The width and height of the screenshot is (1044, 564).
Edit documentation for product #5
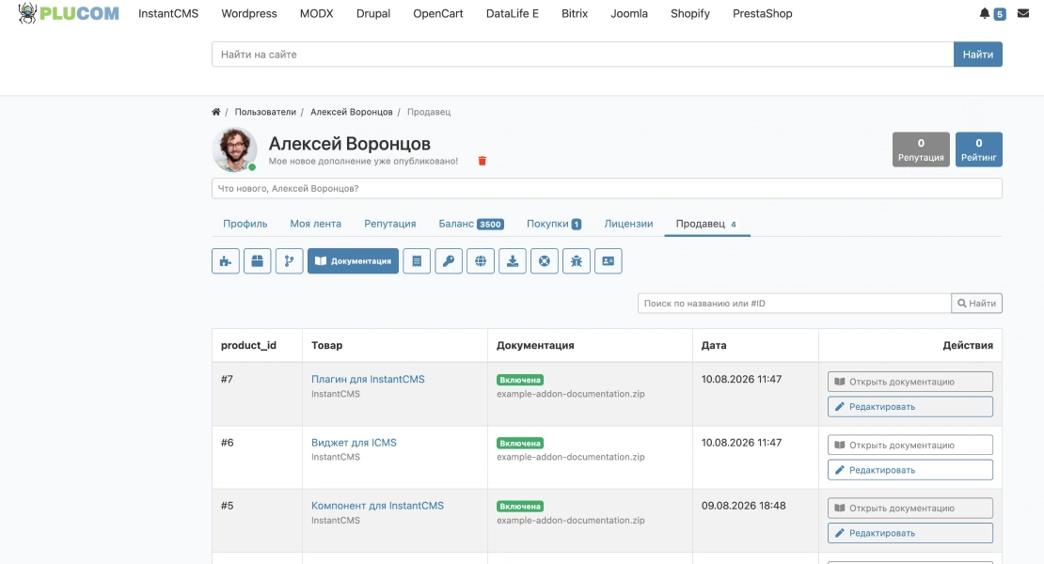[910, 533]
